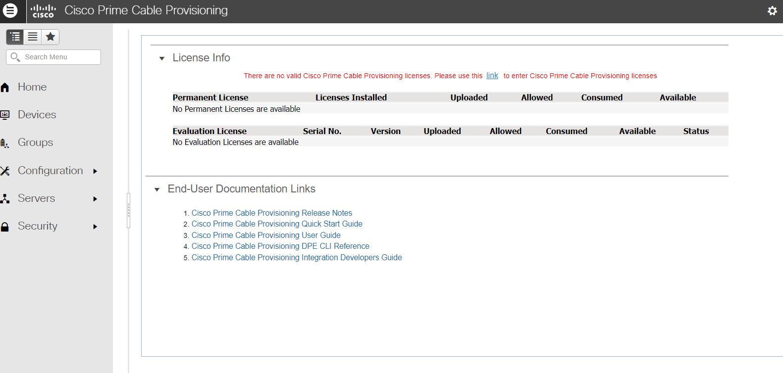Click the search magnifier icon
The image size is (783, 373).
[x=15, y=57]
